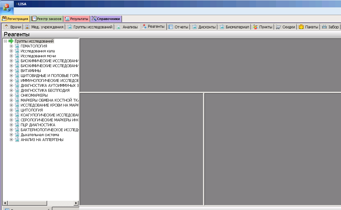The image size is (341, 210).
Task: Select the ВИТАМИНЫ tree item
Action: [x=31, y=71]
